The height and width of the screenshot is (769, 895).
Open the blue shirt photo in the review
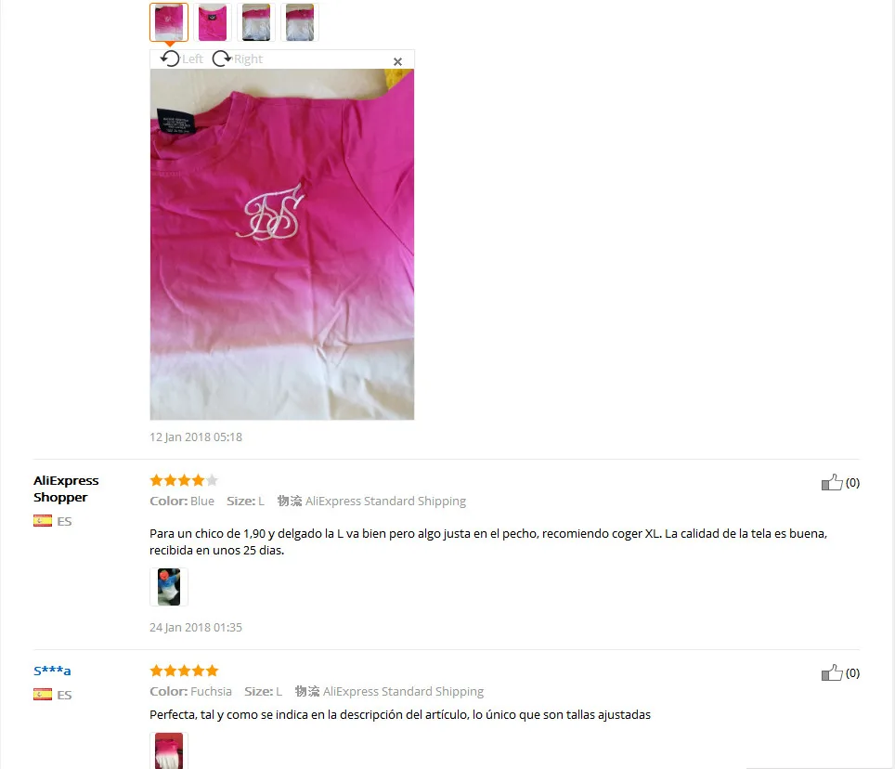169,587
